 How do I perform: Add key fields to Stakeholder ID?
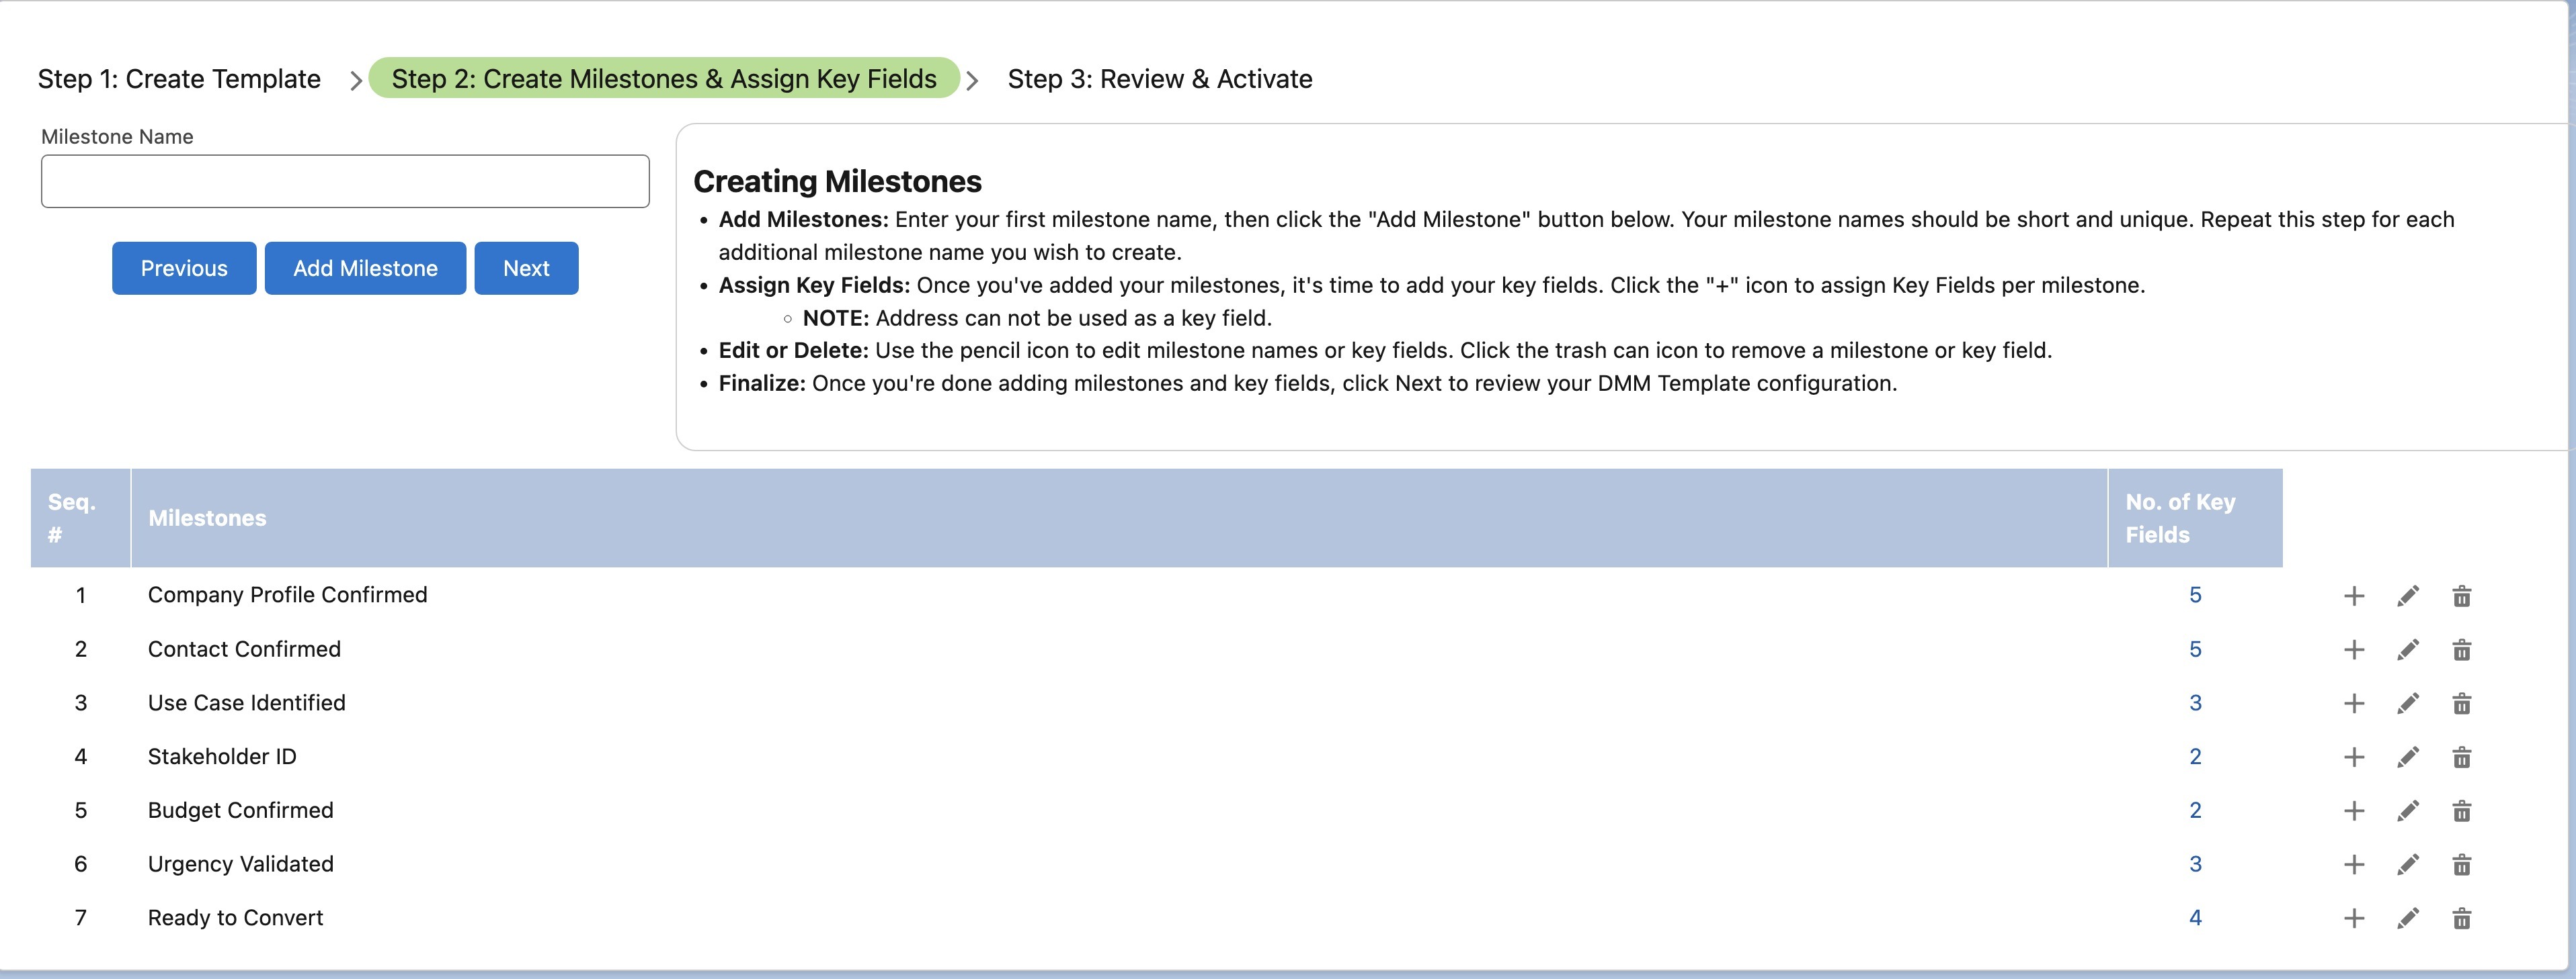click(x=2354, y=757)
